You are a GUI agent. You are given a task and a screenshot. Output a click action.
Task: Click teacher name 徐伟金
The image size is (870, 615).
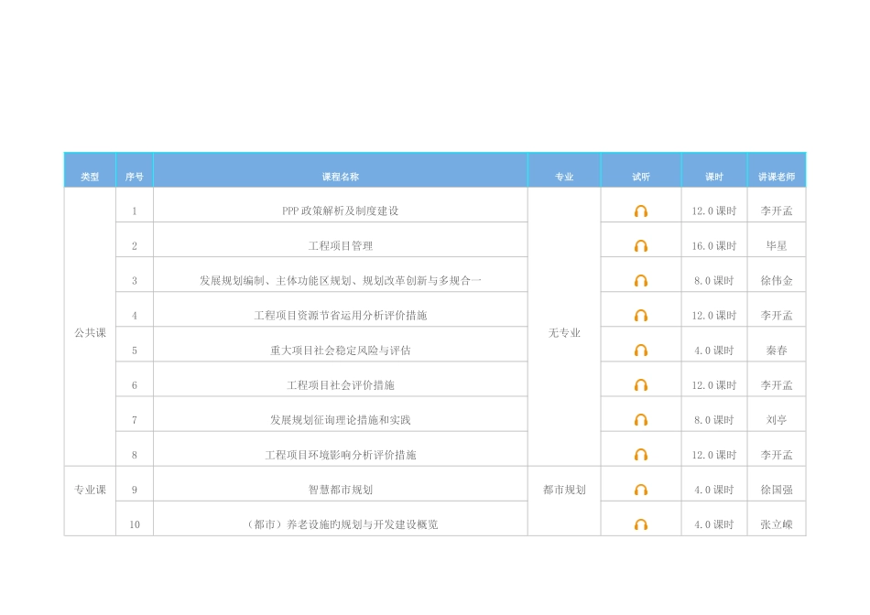[777, 281]
